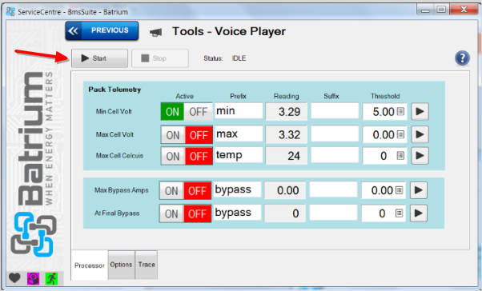Click the green running man icon
The image size is (482, 291).
click(x=51, y=278)
